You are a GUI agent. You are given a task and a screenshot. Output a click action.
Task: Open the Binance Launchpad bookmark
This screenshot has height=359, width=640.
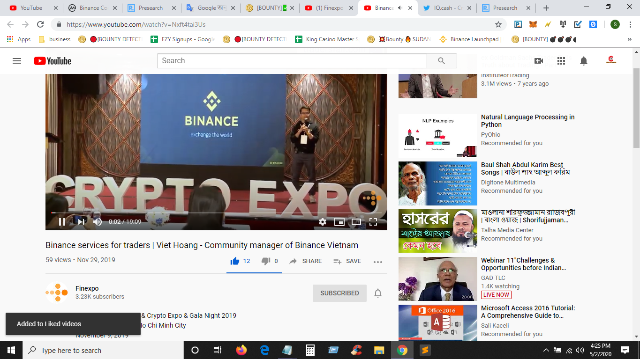pyautogui.click(x=471, y=39)
